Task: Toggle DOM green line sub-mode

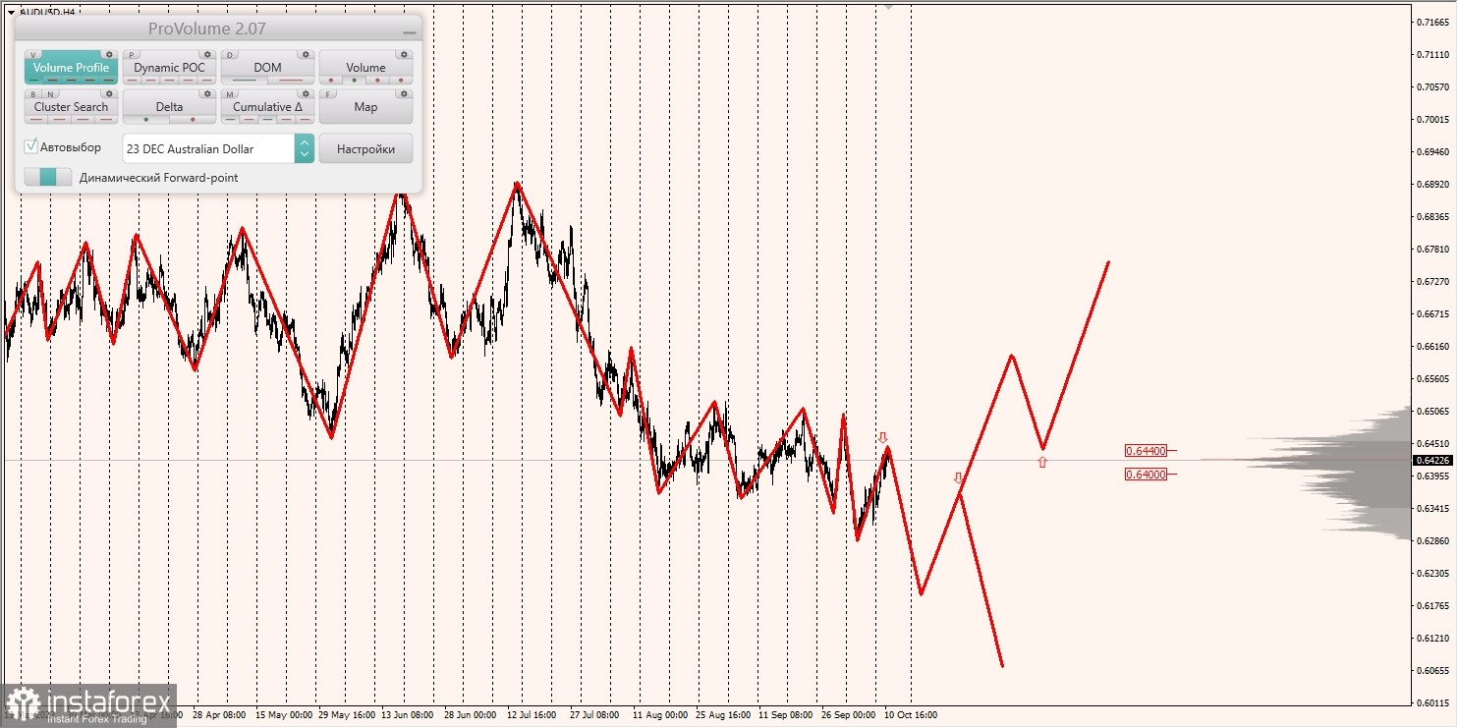Action: click(x=245, y=80)
